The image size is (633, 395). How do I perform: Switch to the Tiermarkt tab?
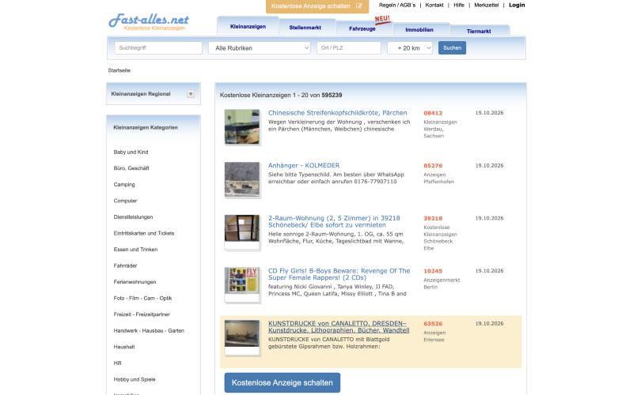point(479,31)
